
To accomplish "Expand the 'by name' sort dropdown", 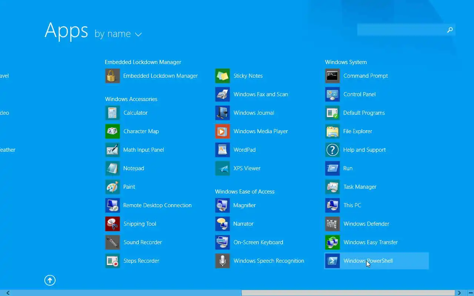I will click(x=118, y=34).
